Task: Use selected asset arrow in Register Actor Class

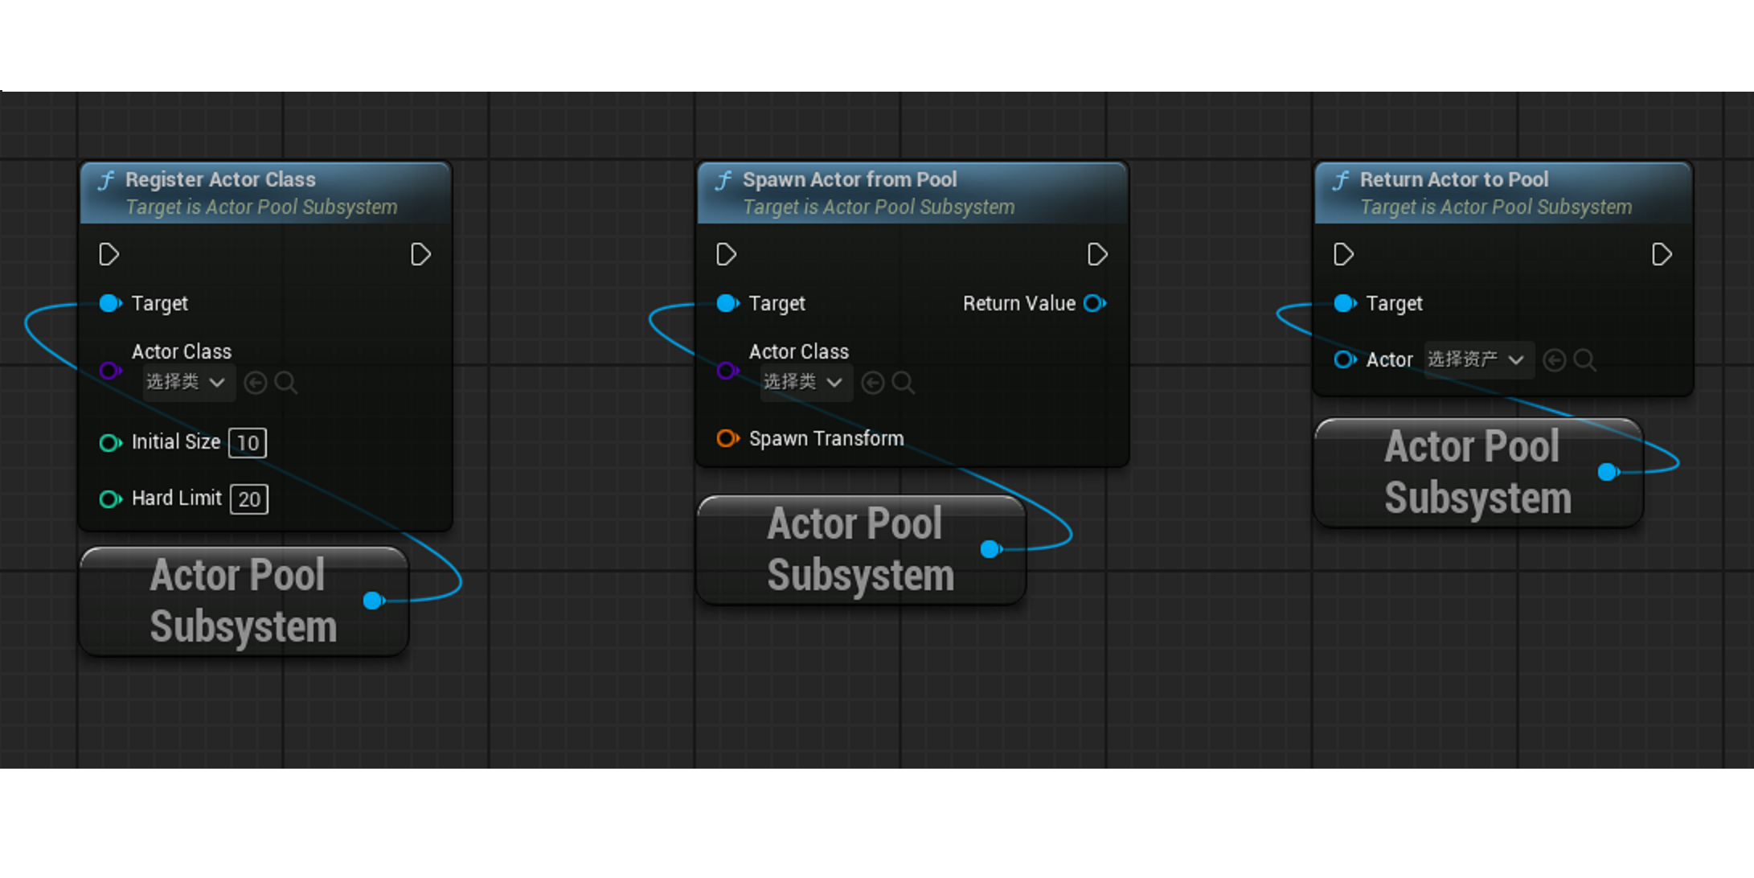Action: 256,383
